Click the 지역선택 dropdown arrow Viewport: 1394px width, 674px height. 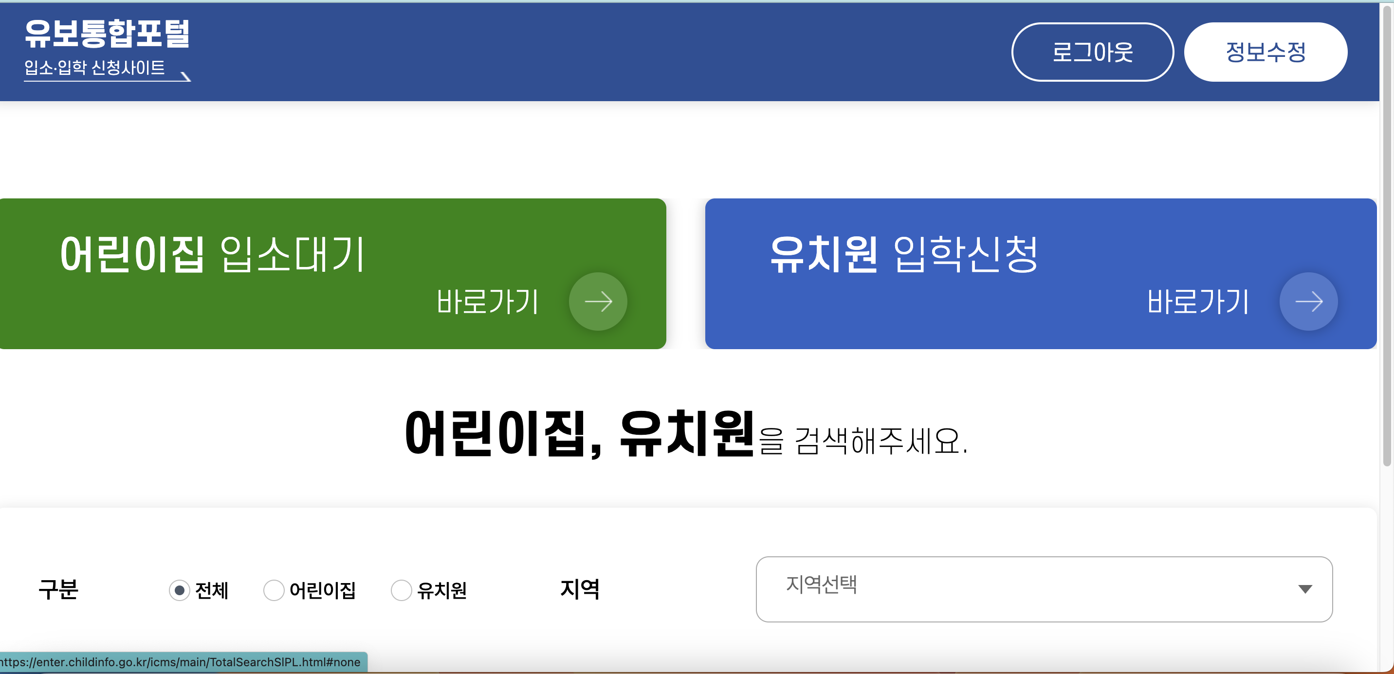point(1305,589)
